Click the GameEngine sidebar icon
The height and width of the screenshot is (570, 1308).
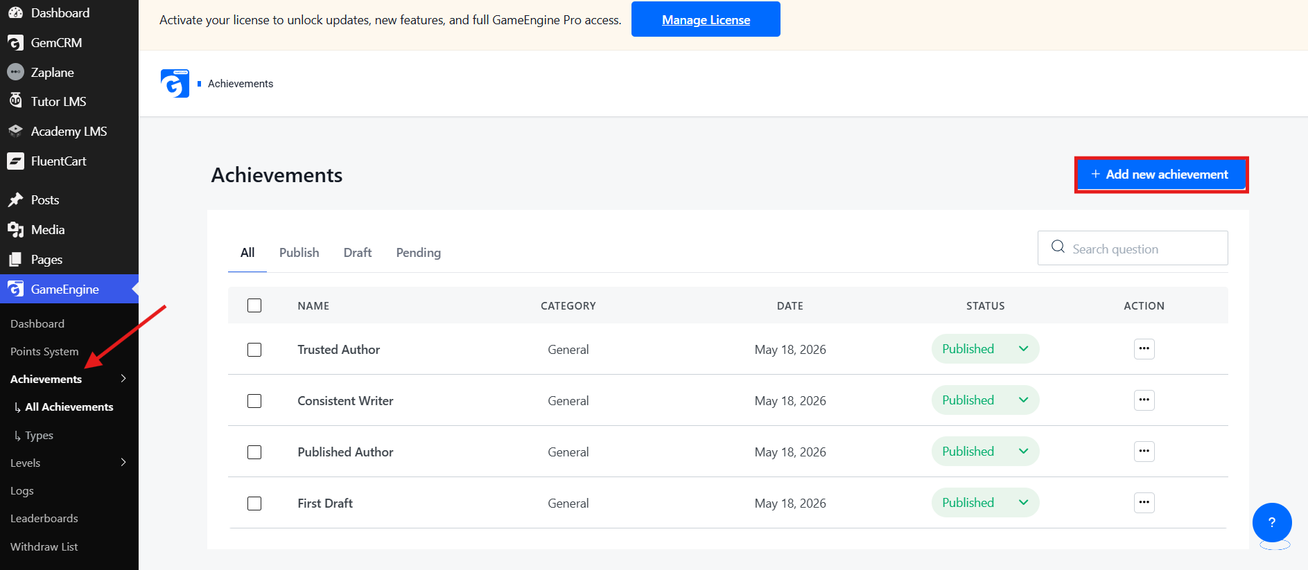coord(15,289)
